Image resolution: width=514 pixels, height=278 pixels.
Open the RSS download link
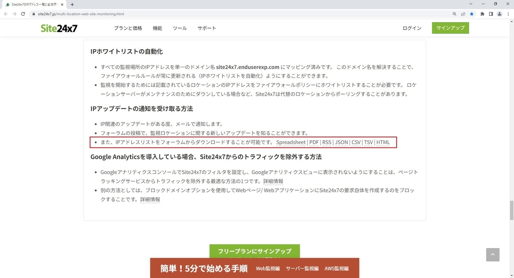pos(327,142)
